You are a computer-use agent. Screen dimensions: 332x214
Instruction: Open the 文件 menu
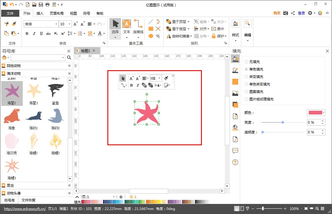(10, 13)
